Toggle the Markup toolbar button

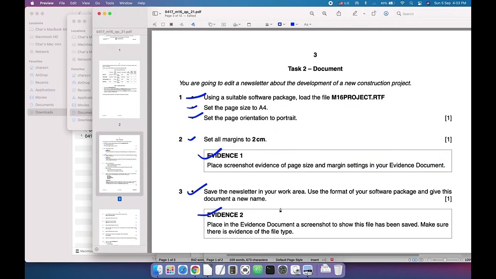(x=386, y=14)
